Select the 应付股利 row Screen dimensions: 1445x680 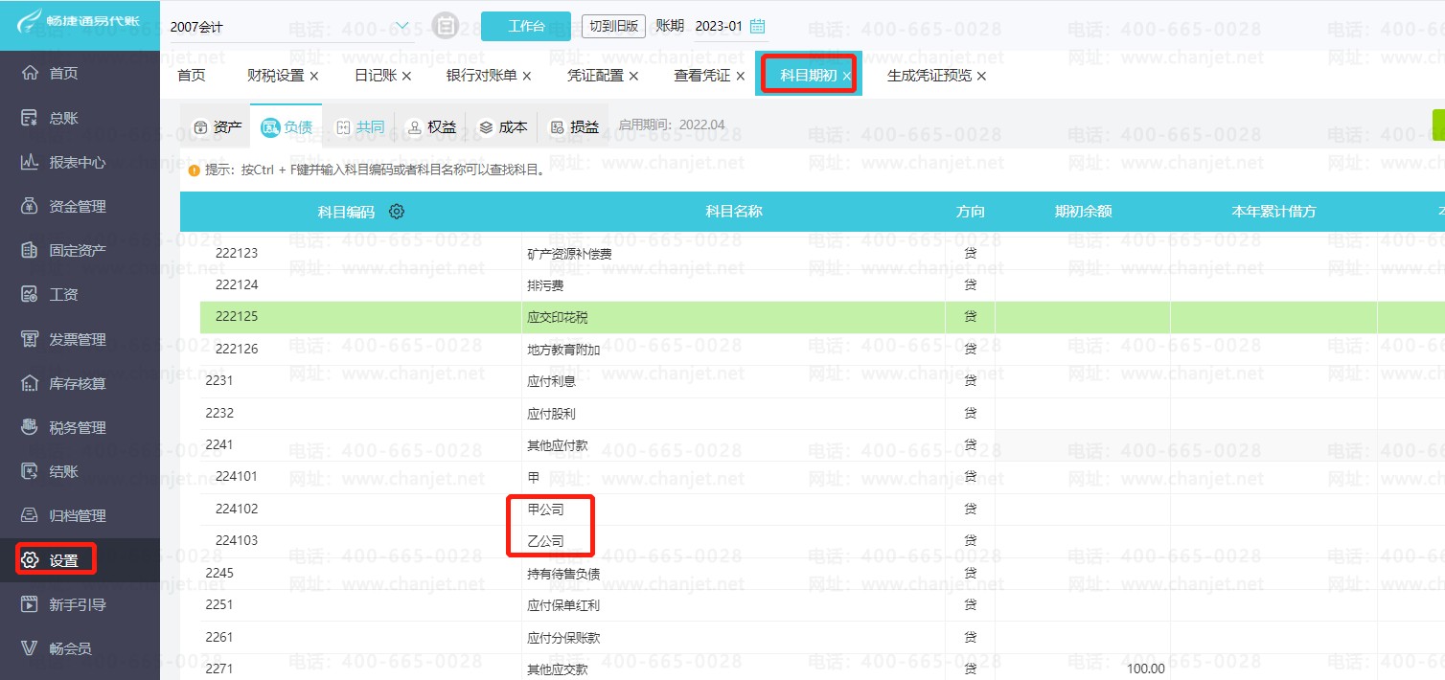[x=822, y=413]
